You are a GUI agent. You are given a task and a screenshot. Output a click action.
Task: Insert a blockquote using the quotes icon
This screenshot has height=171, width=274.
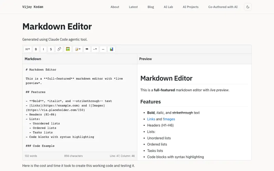click(87, 49)
